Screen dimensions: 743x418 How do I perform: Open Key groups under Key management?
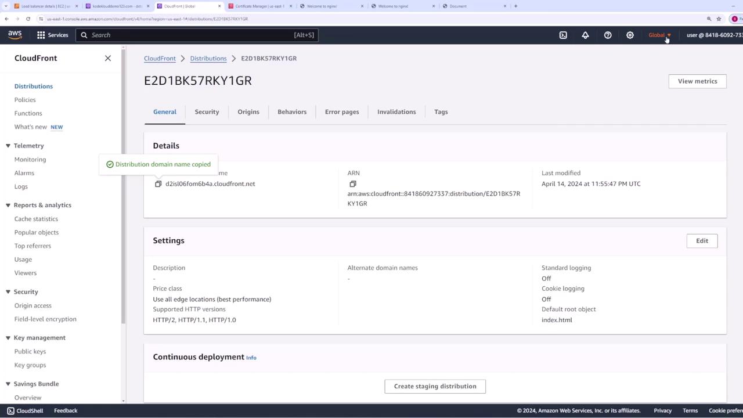[30, 365]
